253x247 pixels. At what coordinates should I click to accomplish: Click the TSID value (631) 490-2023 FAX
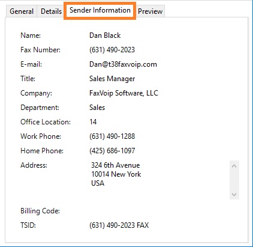tap(119, 225)
